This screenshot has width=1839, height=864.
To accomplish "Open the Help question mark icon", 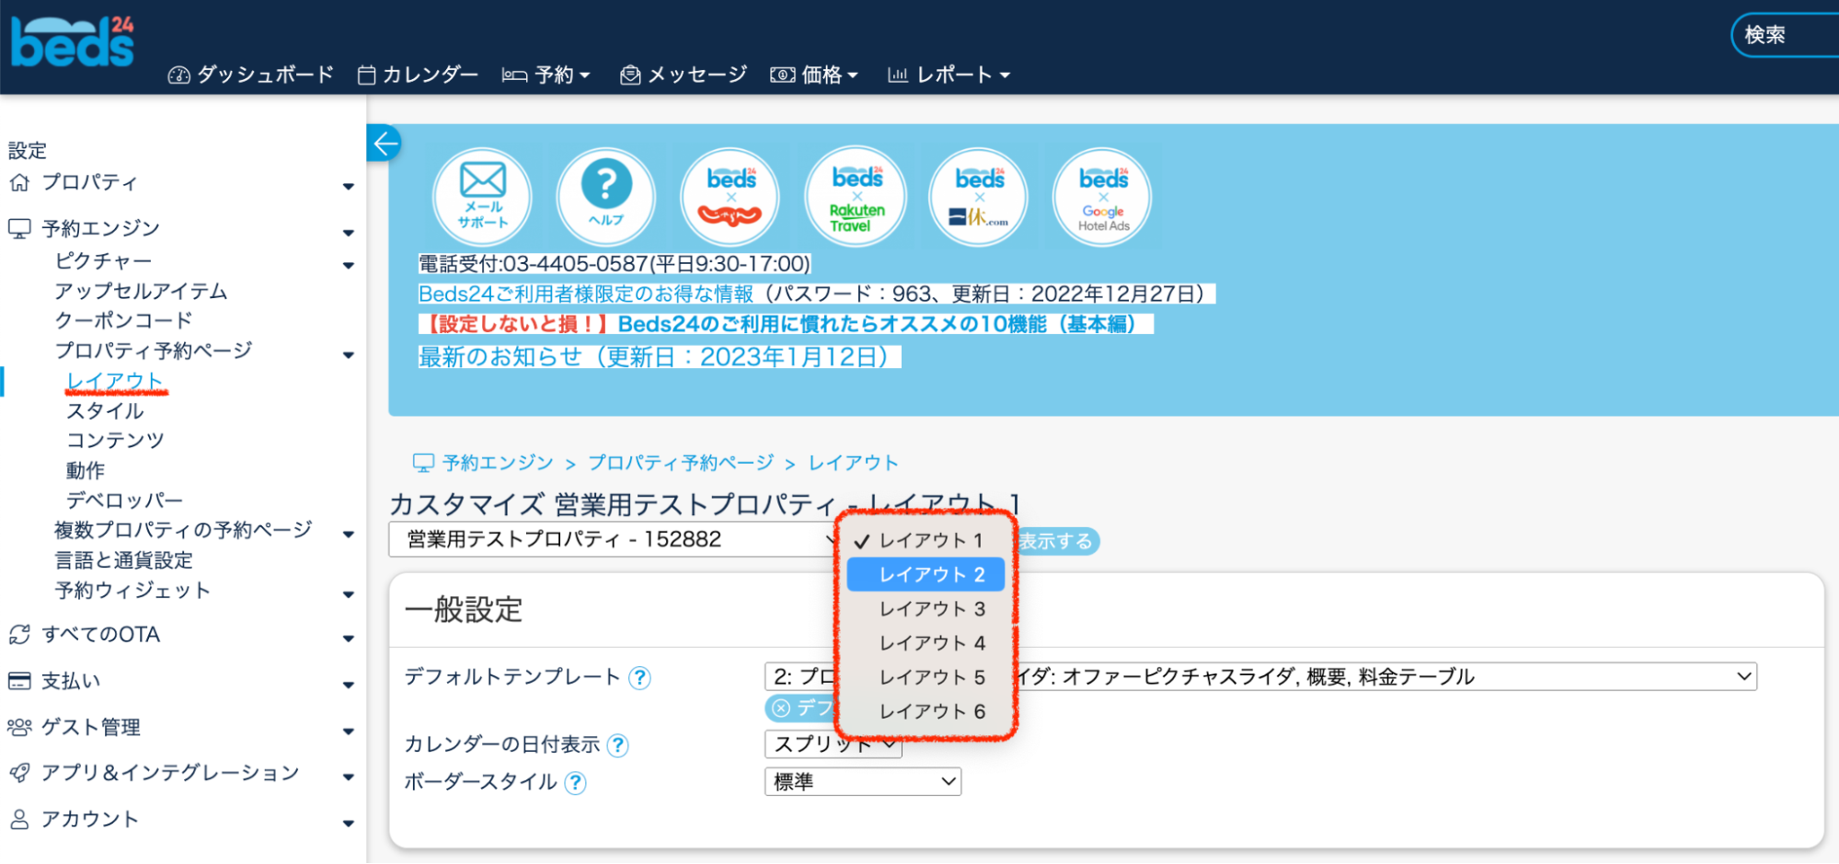I will [x=605, y=196].
